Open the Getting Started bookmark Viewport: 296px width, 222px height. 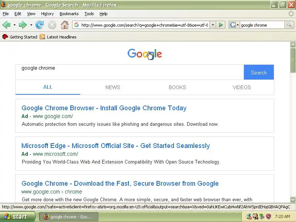[x=20, y=37]
